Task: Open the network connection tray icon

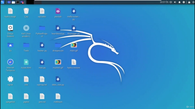Action: click(171, 2)
